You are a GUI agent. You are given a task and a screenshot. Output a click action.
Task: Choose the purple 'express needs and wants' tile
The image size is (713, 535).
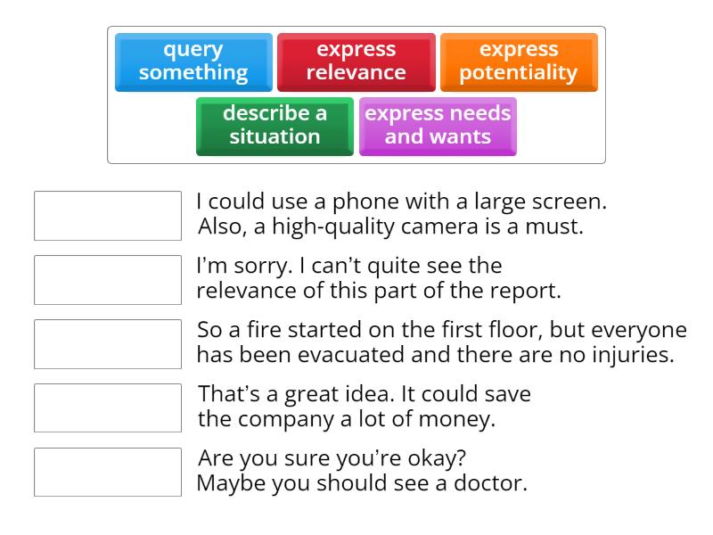coord(438,126)
